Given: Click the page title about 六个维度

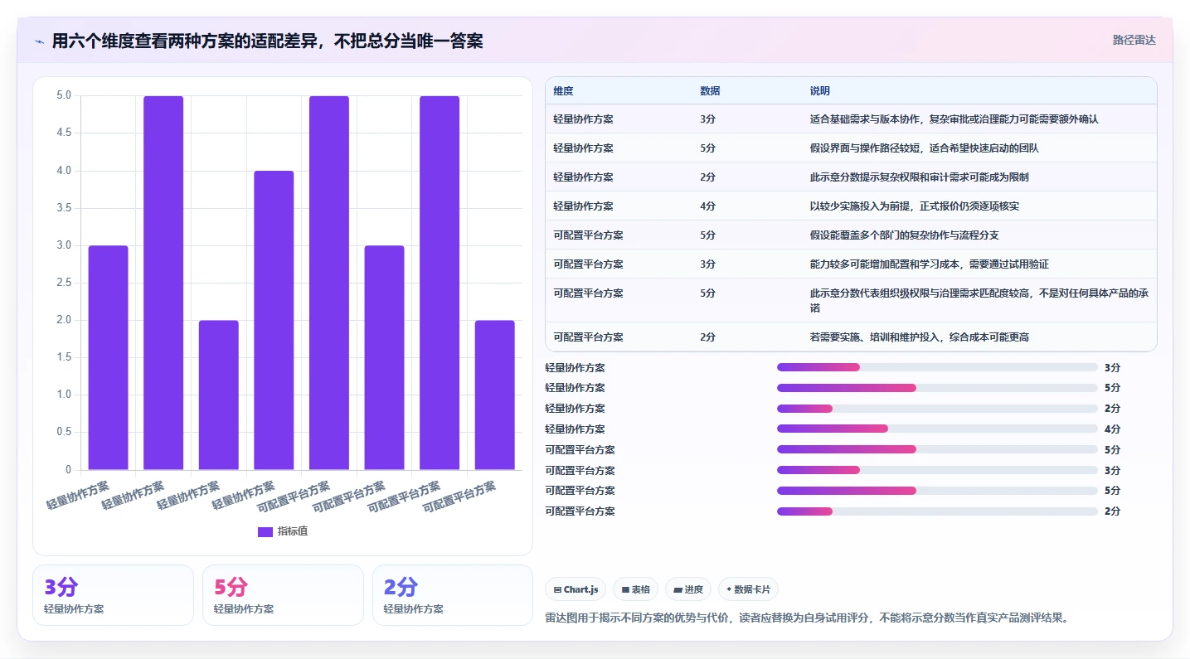Looking at the screenshot, I should 267,41.
